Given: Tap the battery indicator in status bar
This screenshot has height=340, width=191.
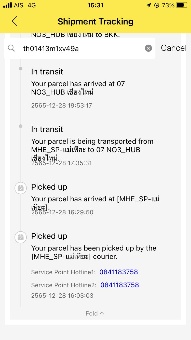Looking at the screenshot, I should (182, 5).
